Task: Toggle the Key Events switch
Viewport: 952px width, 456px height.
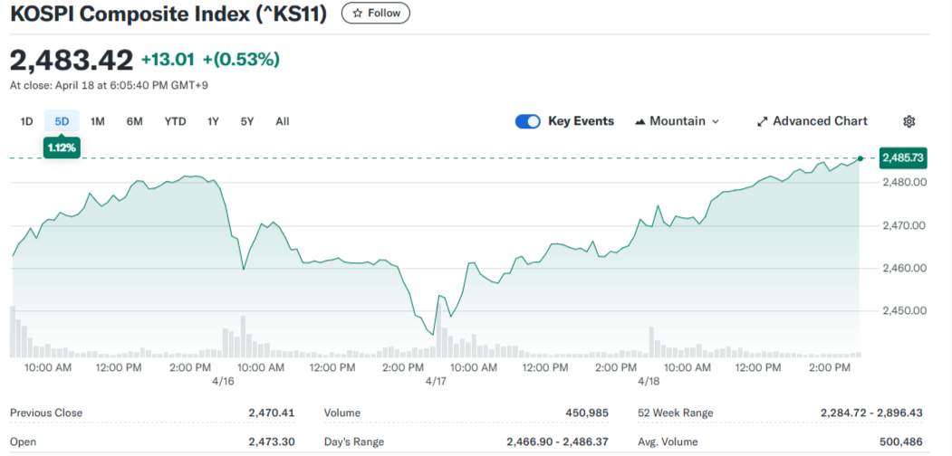Action: tap(527, 121)
